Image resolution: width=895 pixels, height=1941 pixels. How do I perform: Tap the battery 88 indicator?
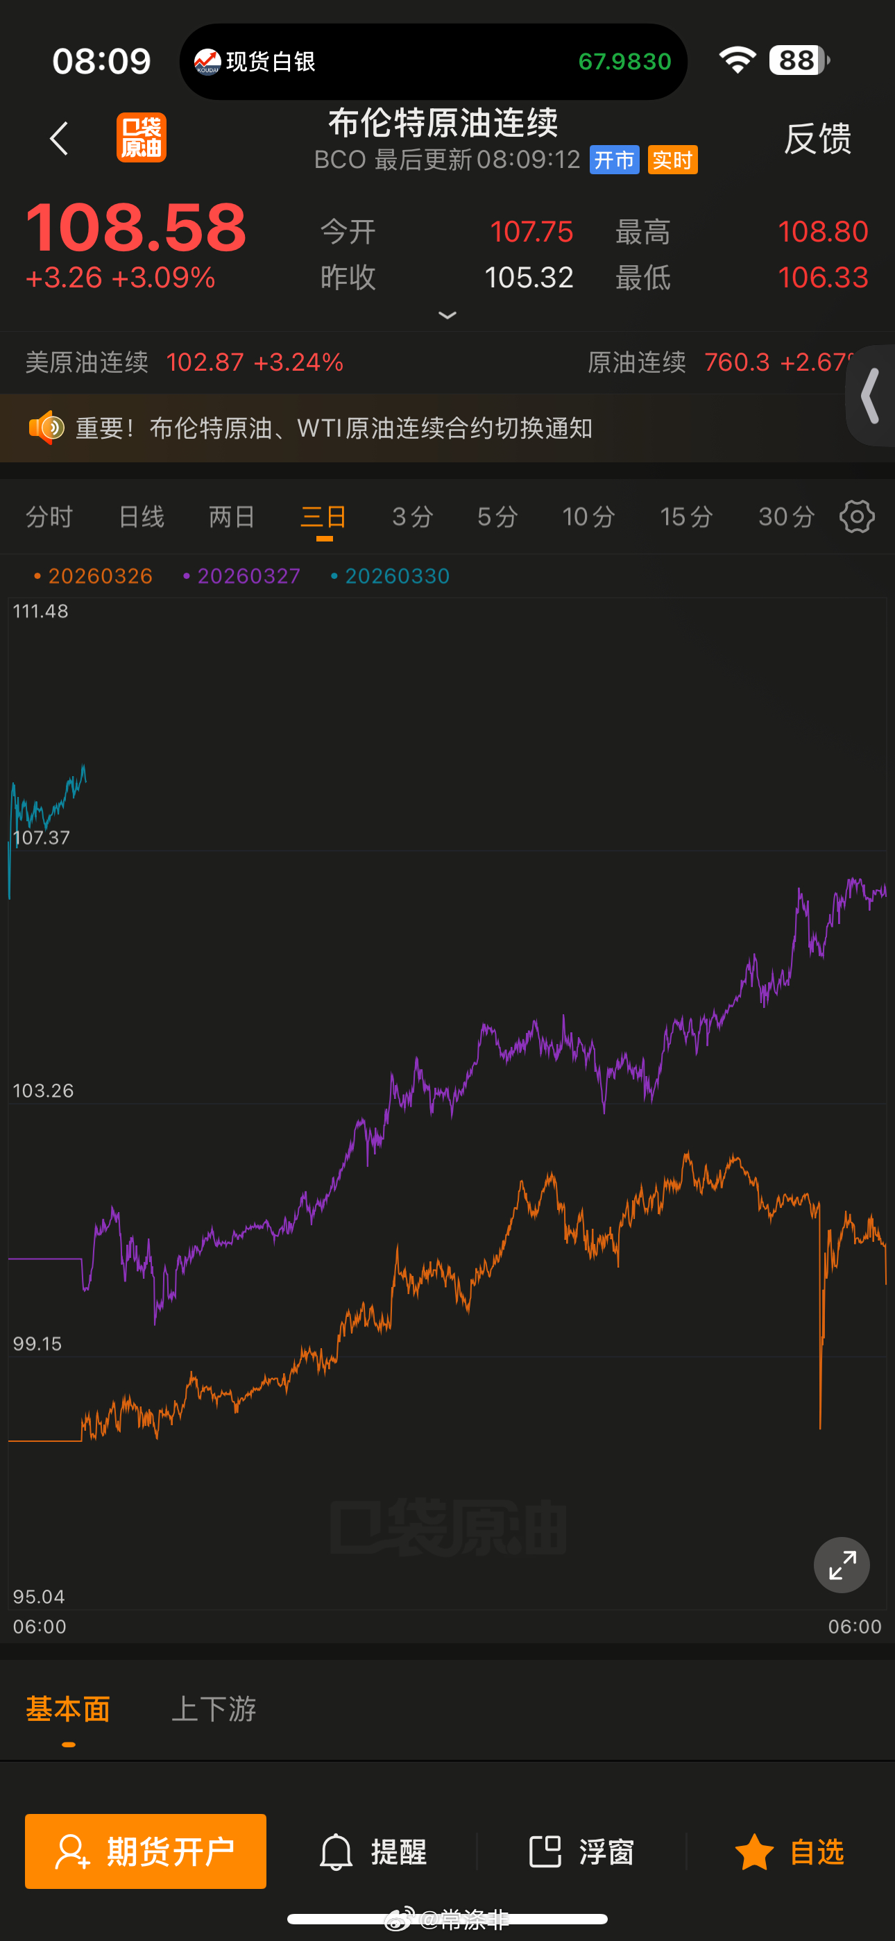pyautogui.click(x=799, y=60)
